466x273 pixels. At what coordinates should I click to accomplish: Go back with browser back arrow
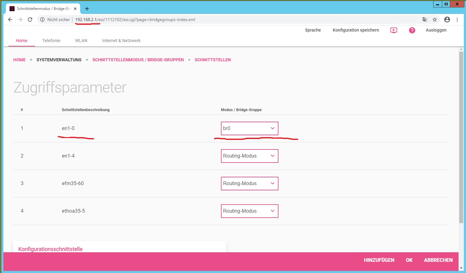(10, 19)
